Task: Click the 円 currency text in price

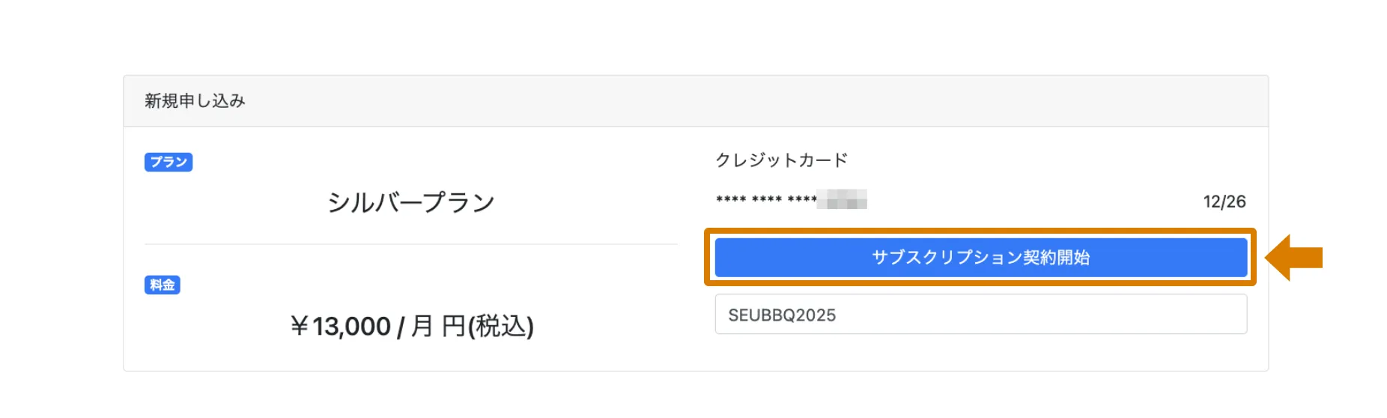Action: [x=453, y=327]
